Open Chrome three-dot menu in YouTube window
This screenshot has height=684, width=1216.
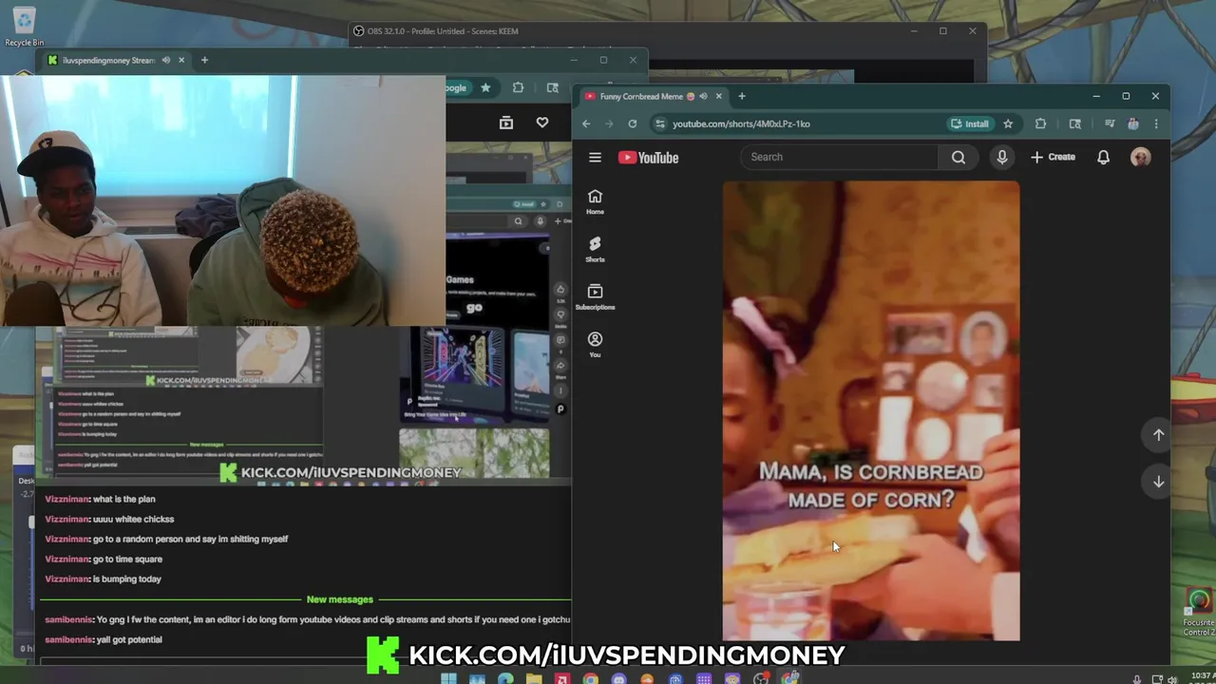(x=1155, y=123)
